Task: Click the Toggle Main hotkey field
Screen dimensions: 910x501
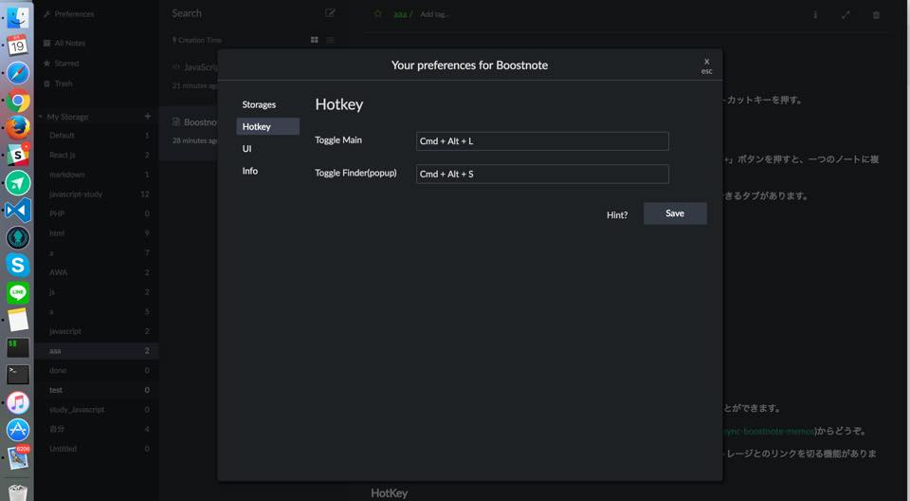Action: 542,141
